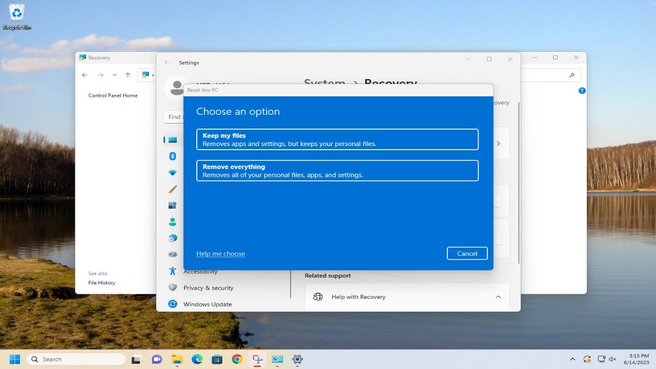Screen dimensions: 656x369
Task: Click the Control Panel search magnifier
Action: click(x=572, y=75)
